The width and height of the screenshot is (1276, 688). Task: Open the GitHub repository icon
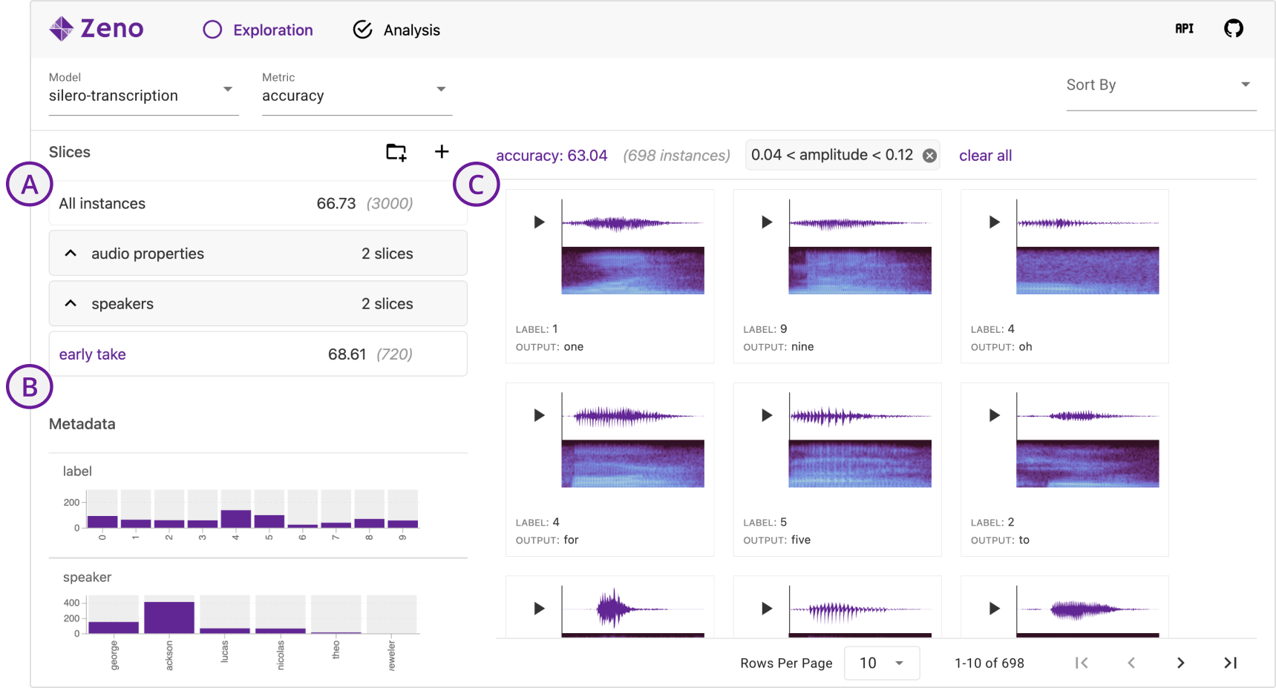click(1233, 29)
